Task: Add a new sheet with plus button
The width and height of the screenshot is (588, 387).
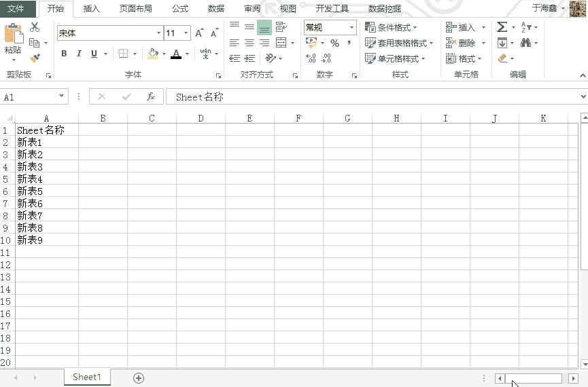Action: click(x=139, y=378)
